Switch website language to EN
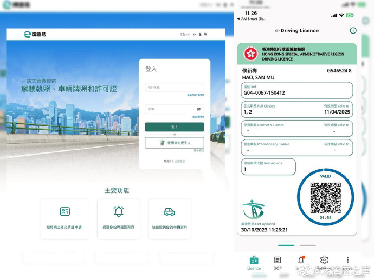374x280 pixels. (195, 34)
